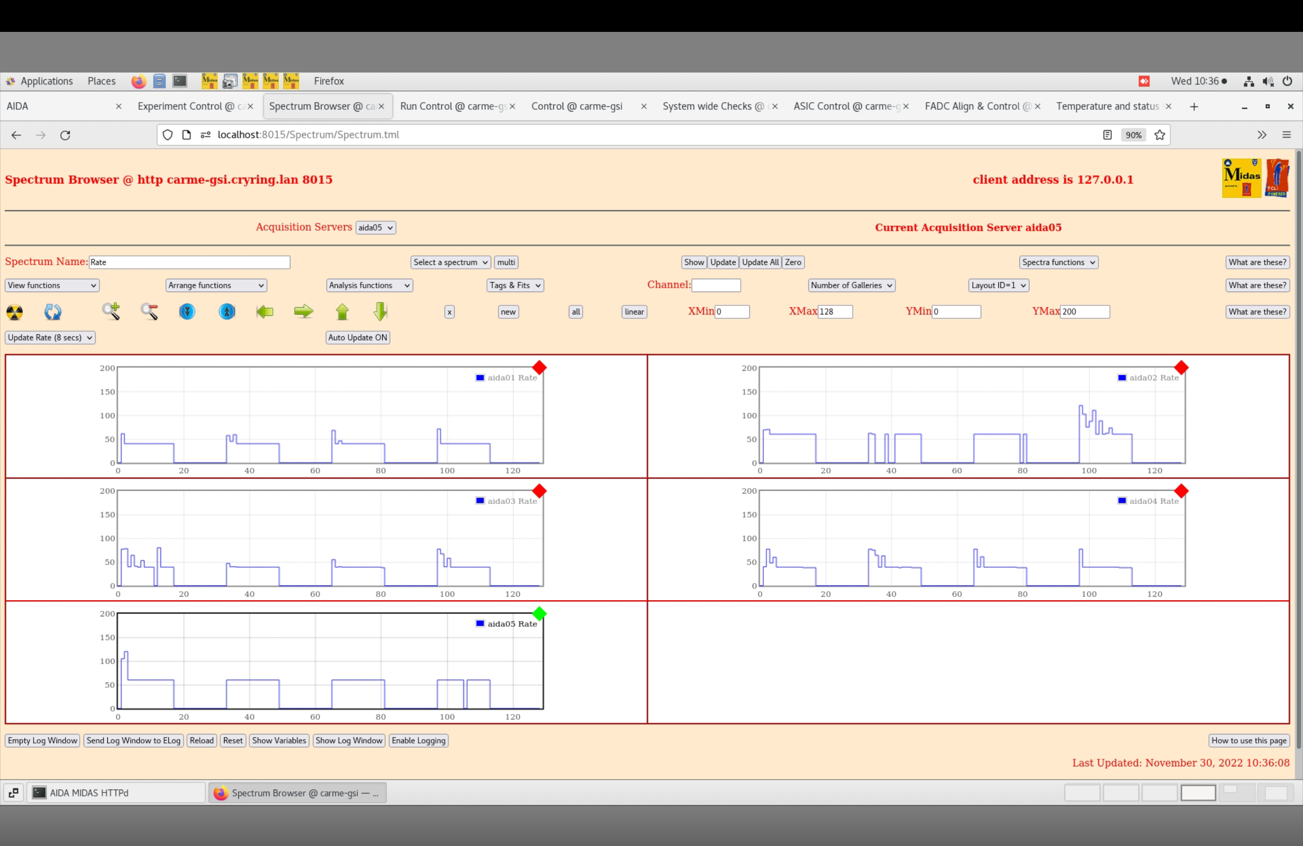Image resolution: width=1303 pixels, height=846 pixels.
Task: Open the Update Rate (8 secs) dropdown
Action: pyautogui.click(x=50, y=338)
